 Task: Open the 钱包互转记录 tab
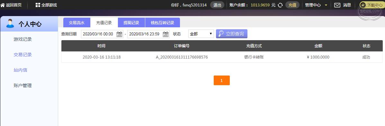coord(163,22)
